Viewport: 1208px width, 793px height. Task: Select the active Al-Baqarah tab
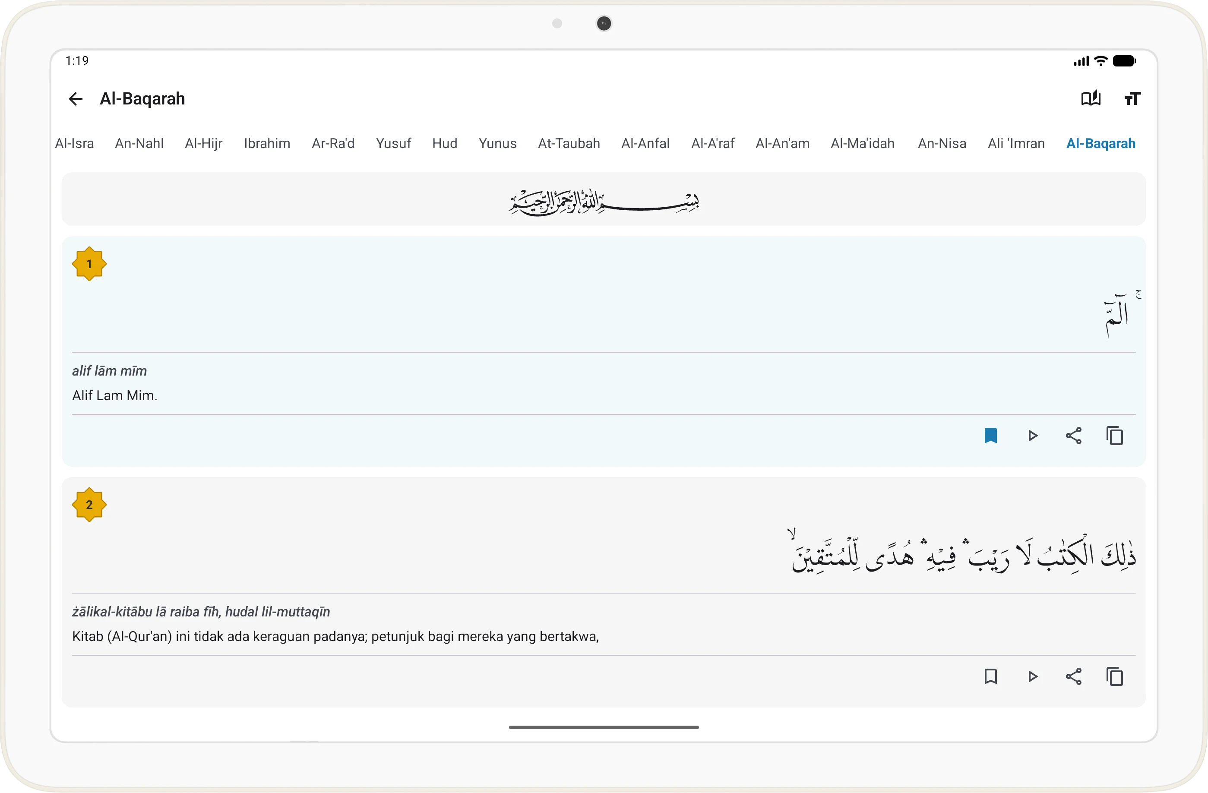(x=1101, y=144)
